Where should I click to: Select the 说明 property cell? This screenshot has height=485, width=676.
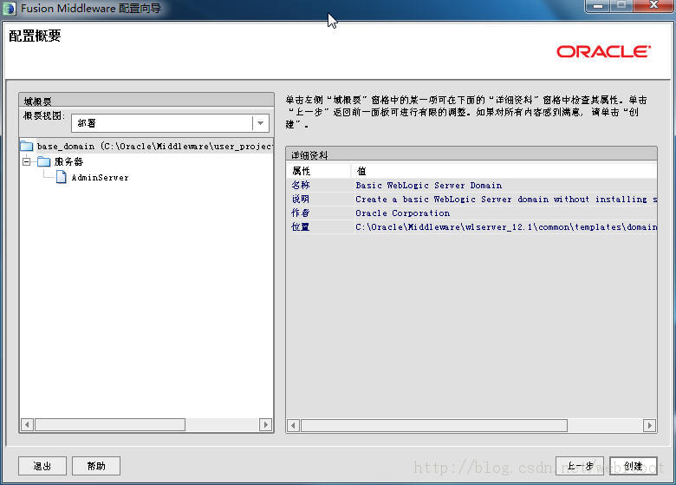click(x=301, y=199)
